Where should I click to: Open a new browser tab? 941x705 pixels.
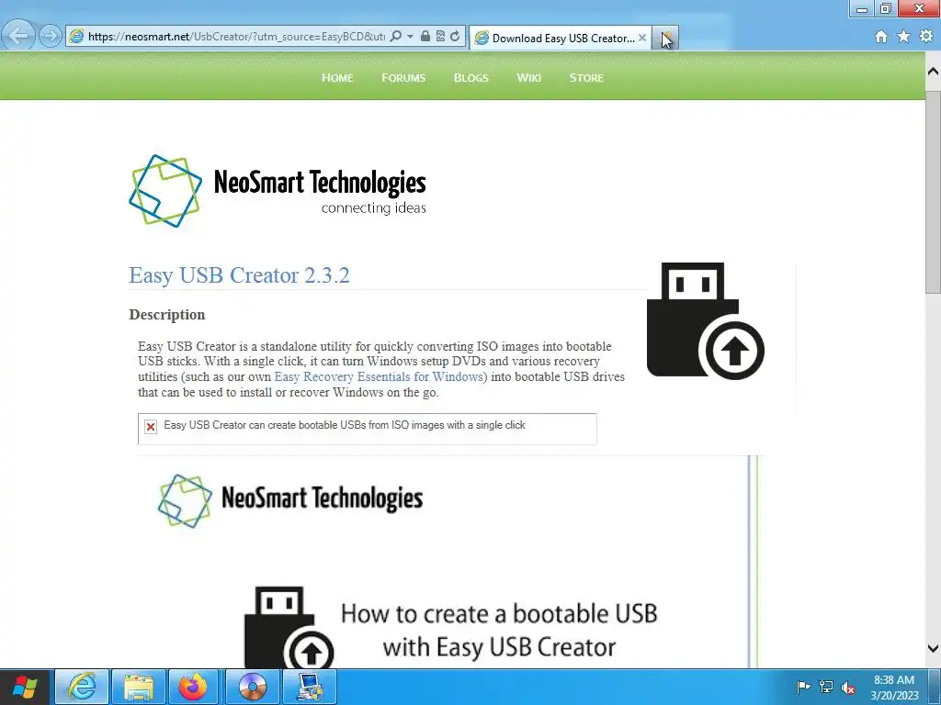point(665,38)
